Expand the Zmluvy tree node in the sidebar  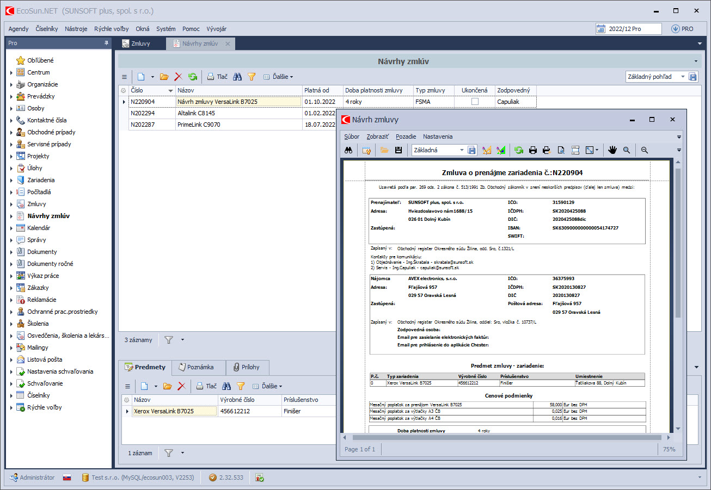pos(11,204)
